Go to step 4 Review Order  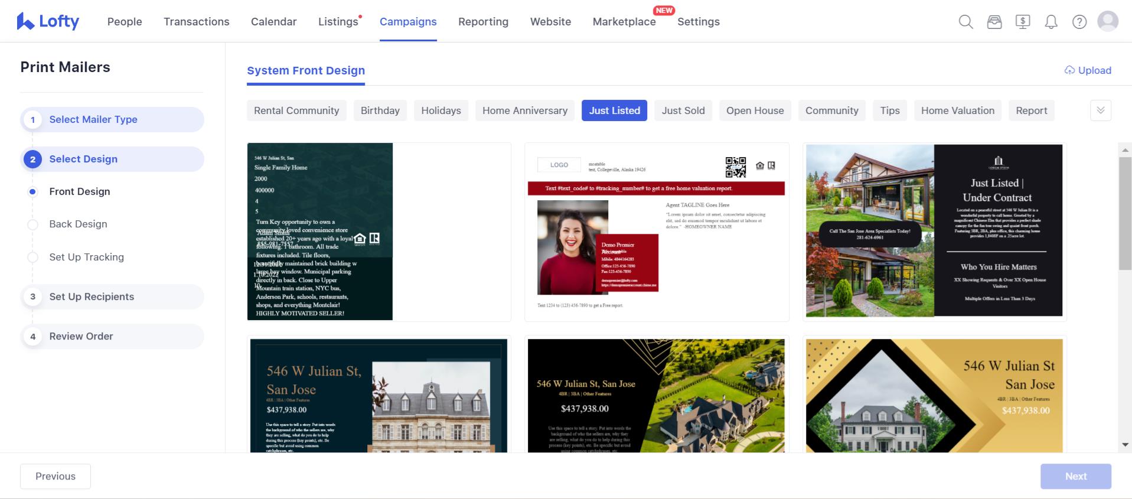(112, 336)
